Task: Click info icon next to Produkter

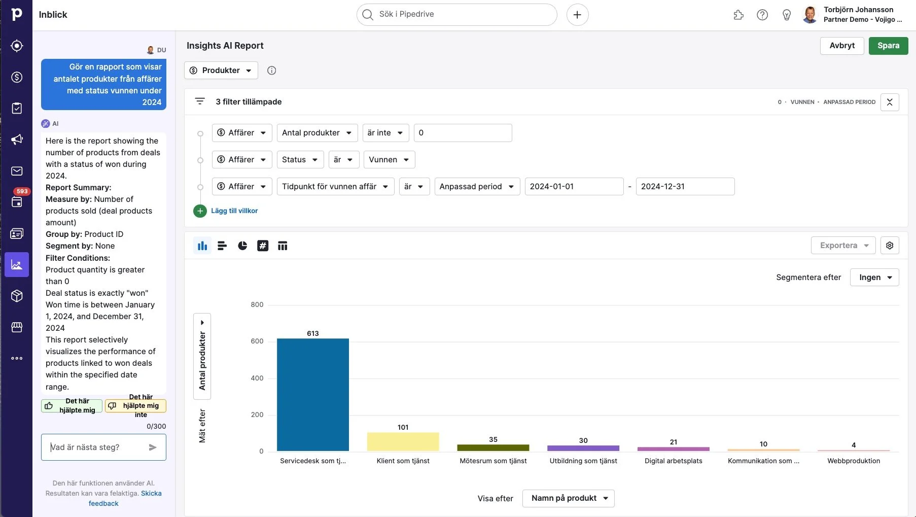Action: [272, 71]
